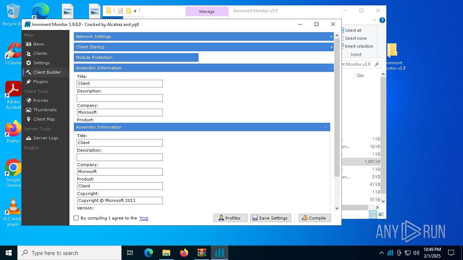The height and width of the screenshot is (260, 463).
Task: Open VLC media player desktop shortcut
Action: pos(13,212)
